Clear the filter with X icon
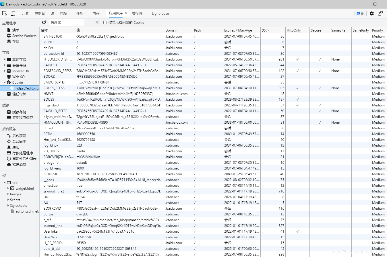Image resolution: width=387 pixels, height=257 pixels. (97, 22)
